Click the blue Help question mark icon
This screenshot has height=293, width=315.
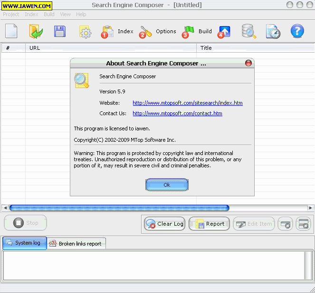pyautogui.click(x=297, y=31)
